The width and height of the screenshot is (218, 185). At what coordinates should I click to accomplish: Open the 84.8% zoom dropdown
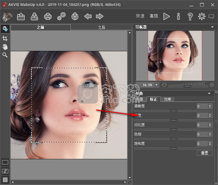[x=157, y=85]
